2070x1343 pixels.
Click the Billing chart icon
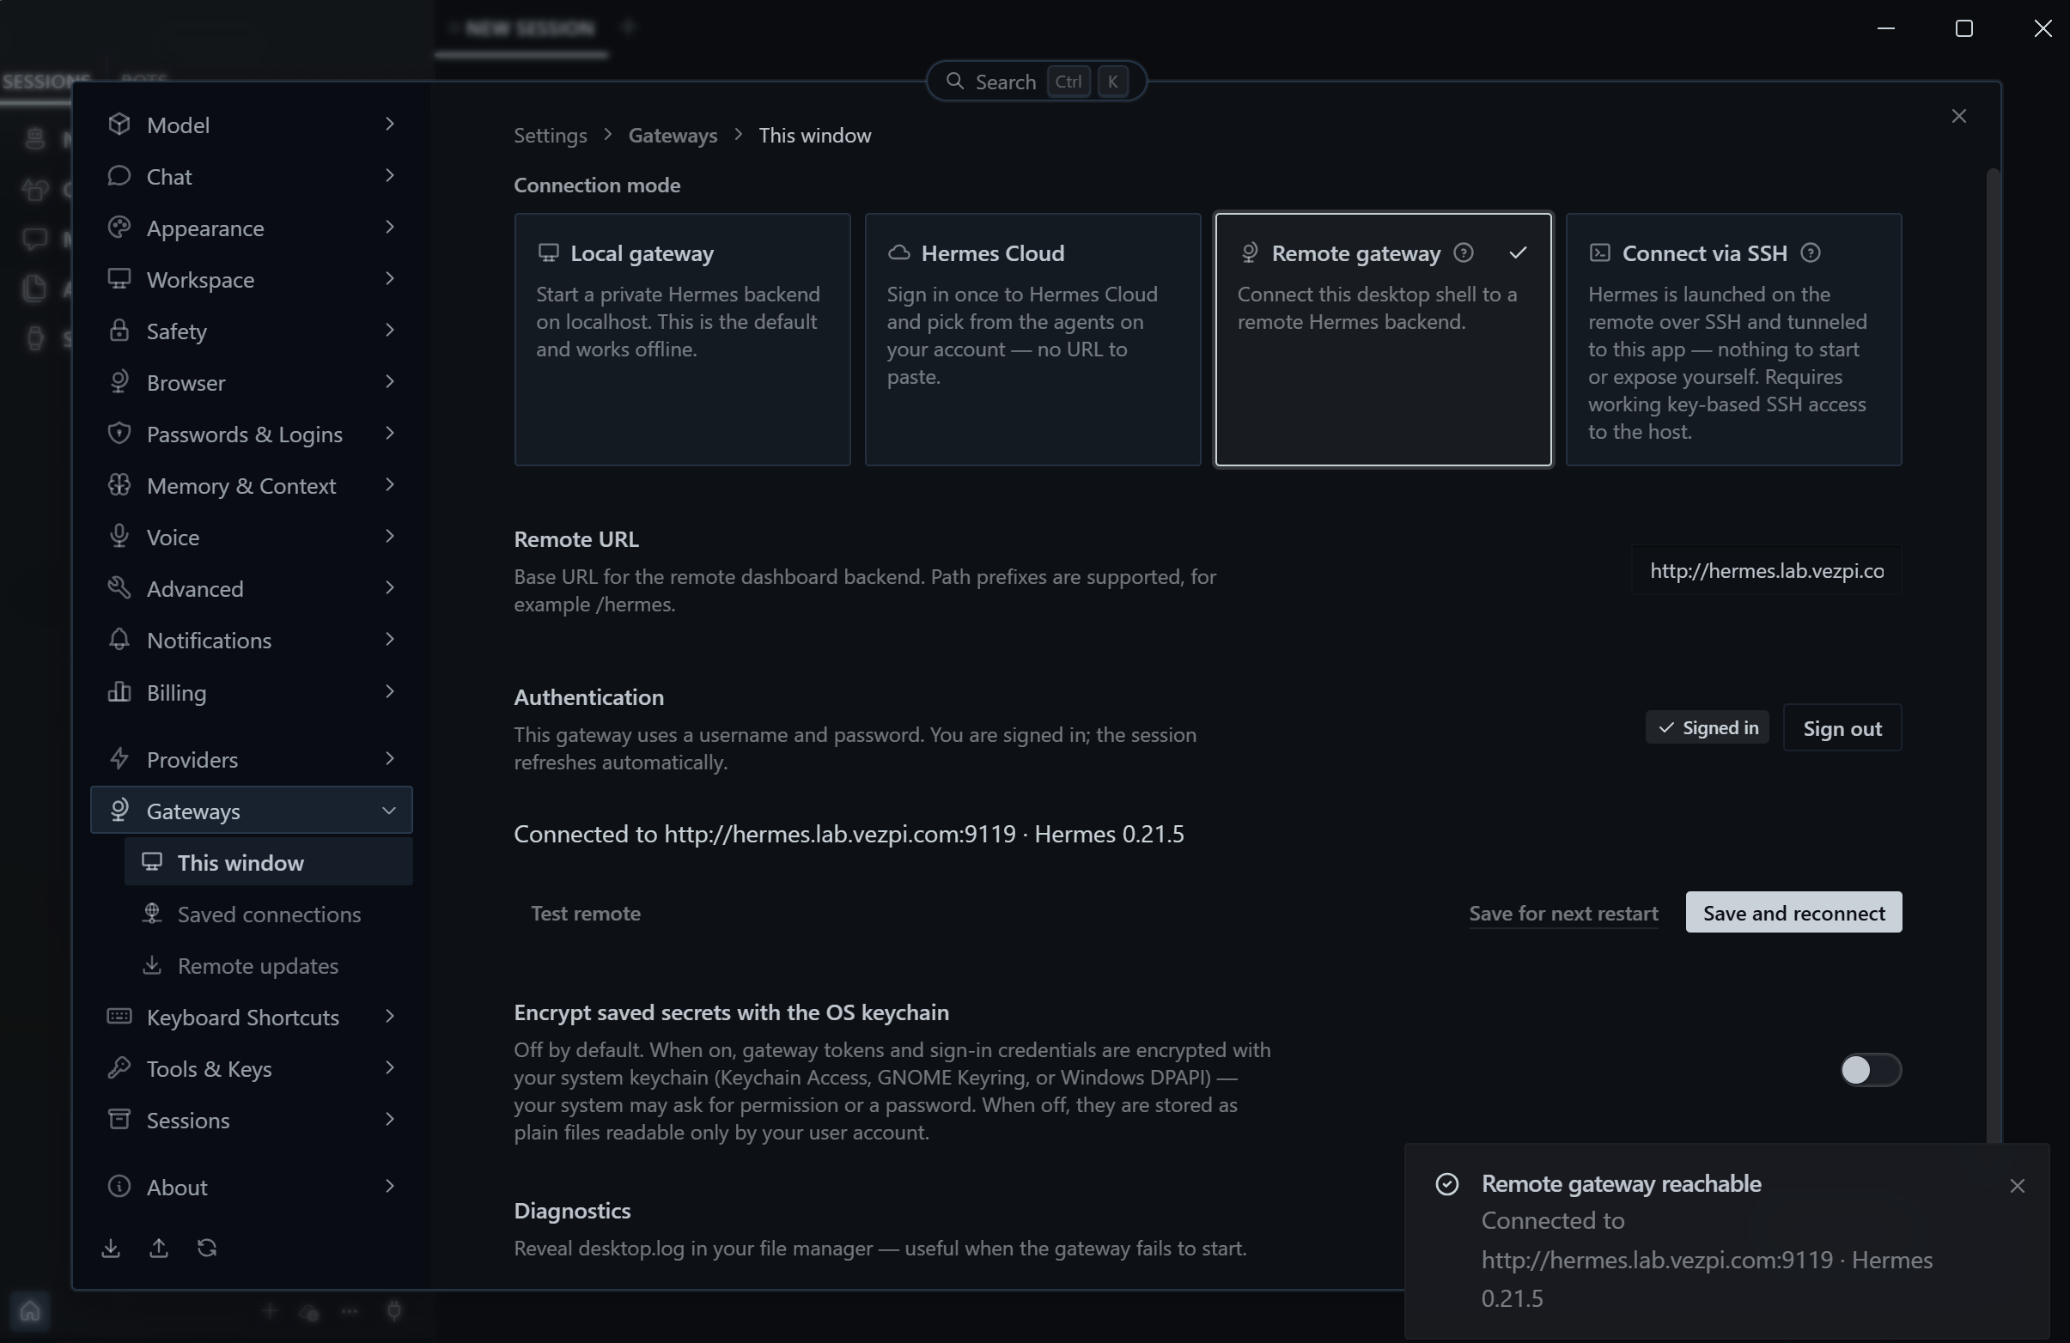pyautogui.click(x=119, y=692)
